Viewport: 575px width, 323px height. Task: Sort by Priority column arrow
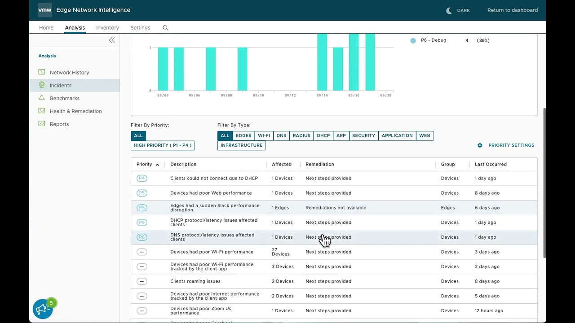click(x=157, y=165)
